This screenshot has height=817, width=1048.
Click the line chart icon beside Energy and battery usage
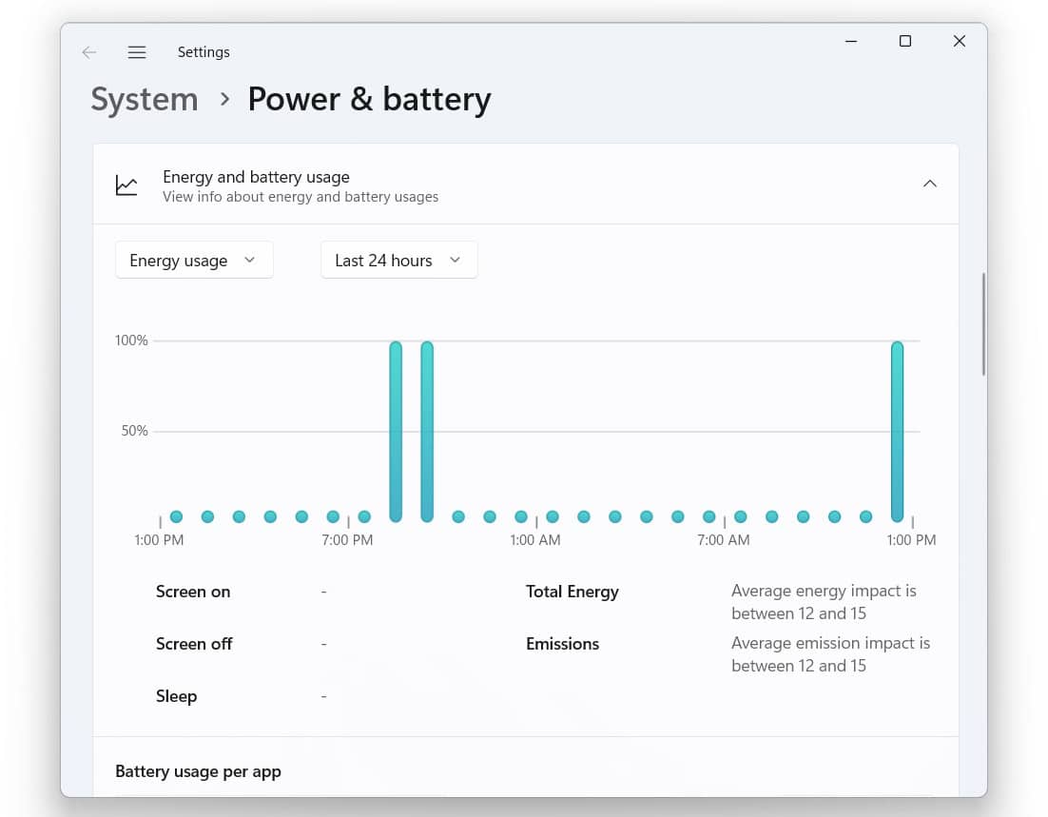(x=126, y=185)
